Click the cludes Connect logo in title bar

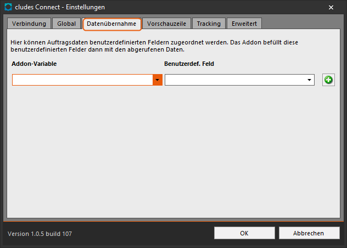tap(8, 7)
